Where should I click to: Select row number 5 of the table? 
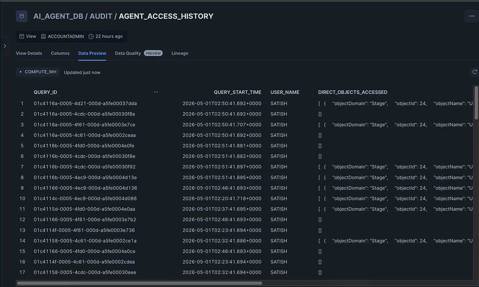click(x=22, y=146)
